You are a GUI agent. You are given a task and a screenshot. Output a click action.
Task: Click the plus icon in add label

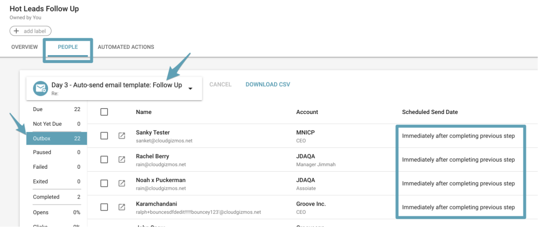[16, 31]
